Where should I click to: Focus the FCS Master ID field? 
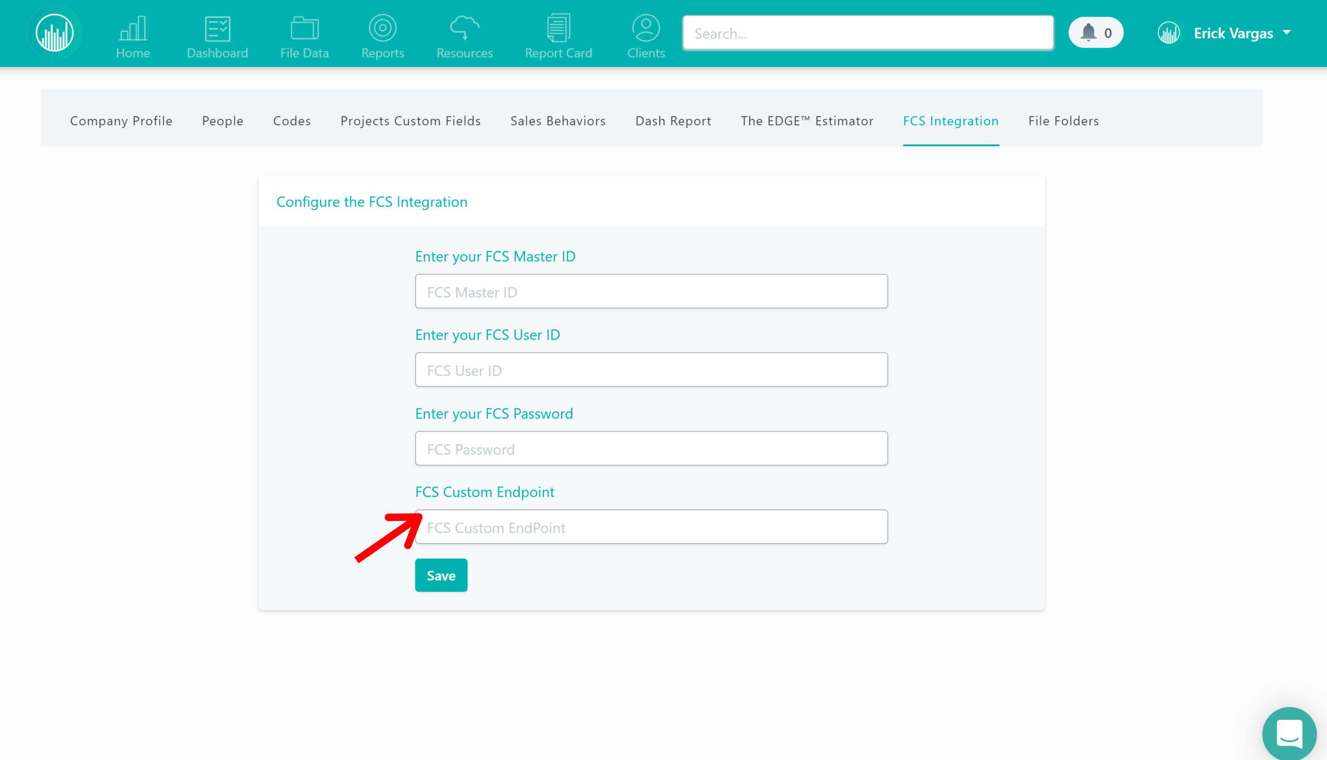[651, 291]
